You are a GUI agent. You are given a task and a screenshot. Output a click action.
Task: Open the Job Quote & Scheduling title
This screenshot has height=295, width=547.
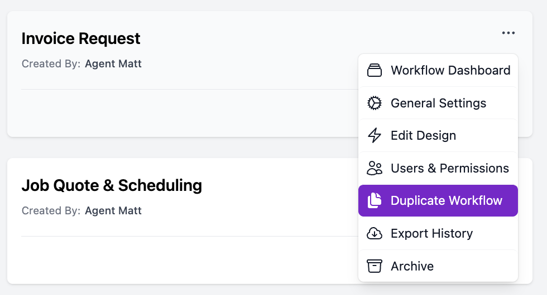click(112, 185)
